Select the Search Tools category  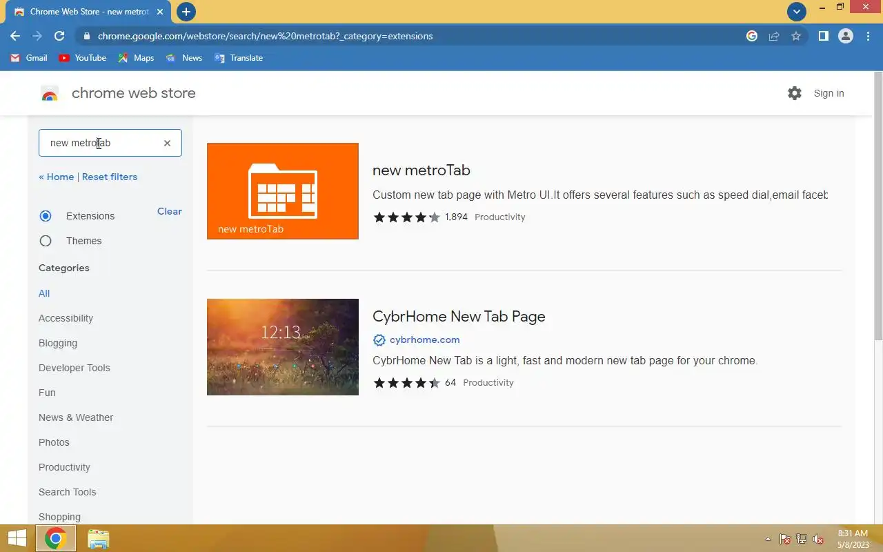(x=67, y=492)
